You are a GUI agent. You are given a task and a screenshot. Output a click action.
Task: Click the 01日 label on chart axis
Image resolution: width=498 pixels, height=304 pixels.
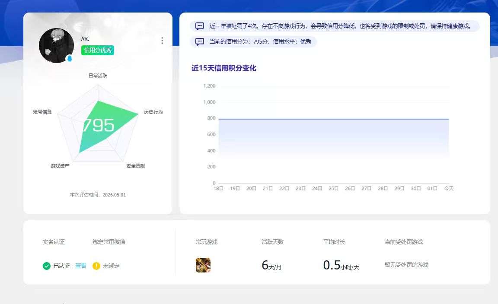(432, 188)
